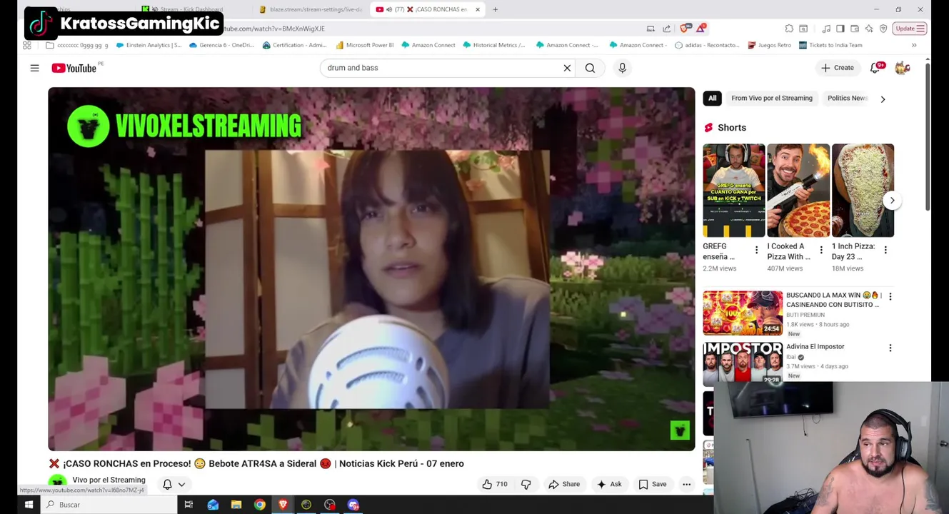The width and height of the screenshot is (949, 514).
Task: Open the YouTube guide hamburger menu
Action: pos(34,68)
